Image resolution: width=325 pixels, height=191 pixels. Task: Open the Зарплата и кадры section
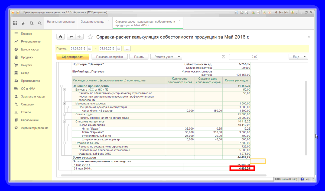point(33,97)
